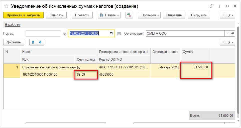Post document with Провести button
Screen dimensions: 241x128
tap(82, 15)
